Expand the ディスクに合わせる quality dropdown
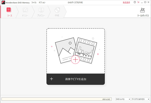The width and height of the screenshot is (151, 103). (x=140, y=99)
